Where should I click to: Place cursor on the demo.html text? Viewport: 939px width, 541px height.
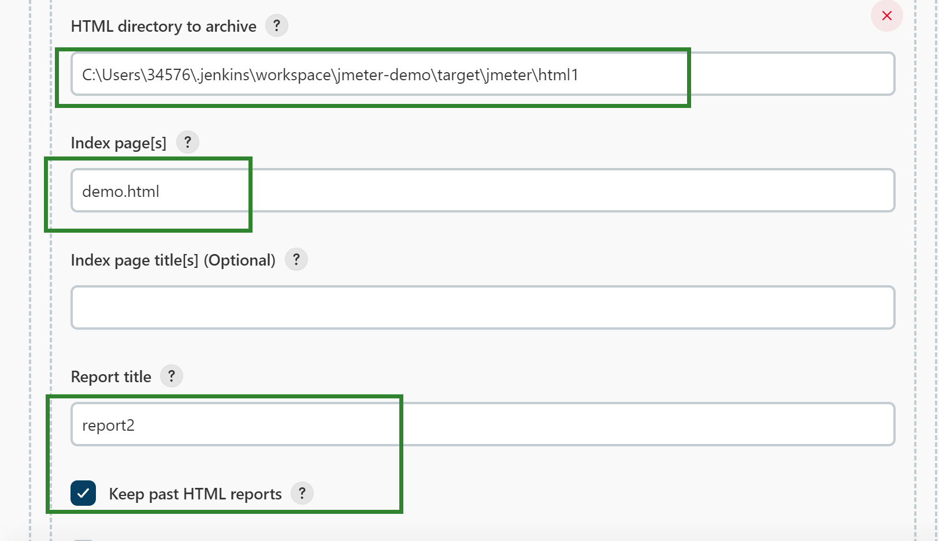point(121,192)
